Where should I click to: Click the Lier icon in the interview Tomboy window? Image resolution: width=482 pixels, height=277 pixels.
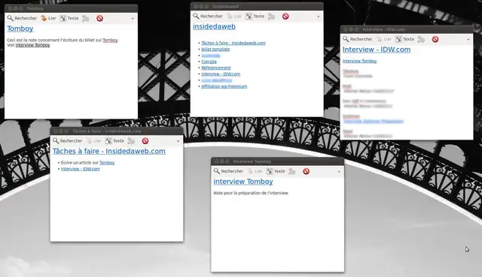(255, 171)
